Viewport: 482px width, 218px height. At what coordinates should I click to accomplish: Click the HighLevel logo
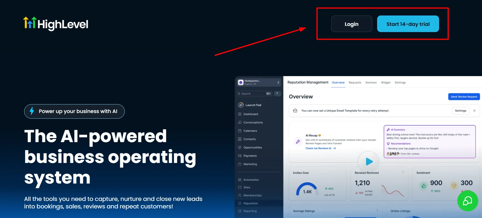click(x=56, y=24)
